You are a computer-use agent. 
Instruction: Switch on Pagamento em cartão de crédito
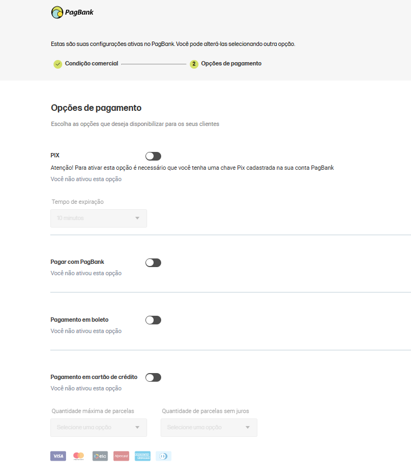(153, 377)
